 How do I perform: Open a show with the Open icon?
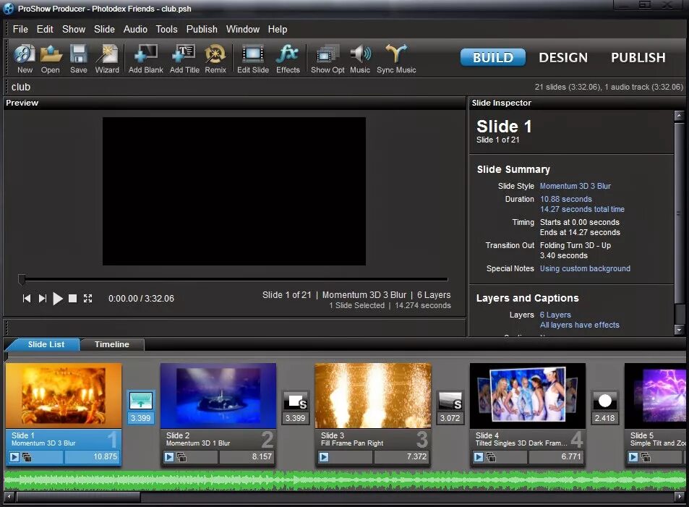51,59
